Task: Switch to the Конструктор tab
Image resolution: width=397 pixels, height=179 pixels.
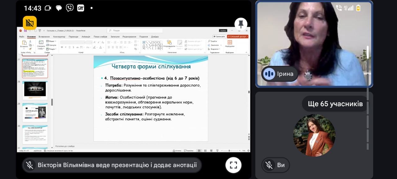Action: point(59,37)
